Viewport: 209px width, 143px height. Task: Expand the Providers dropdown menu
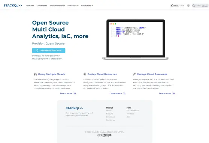73,6
